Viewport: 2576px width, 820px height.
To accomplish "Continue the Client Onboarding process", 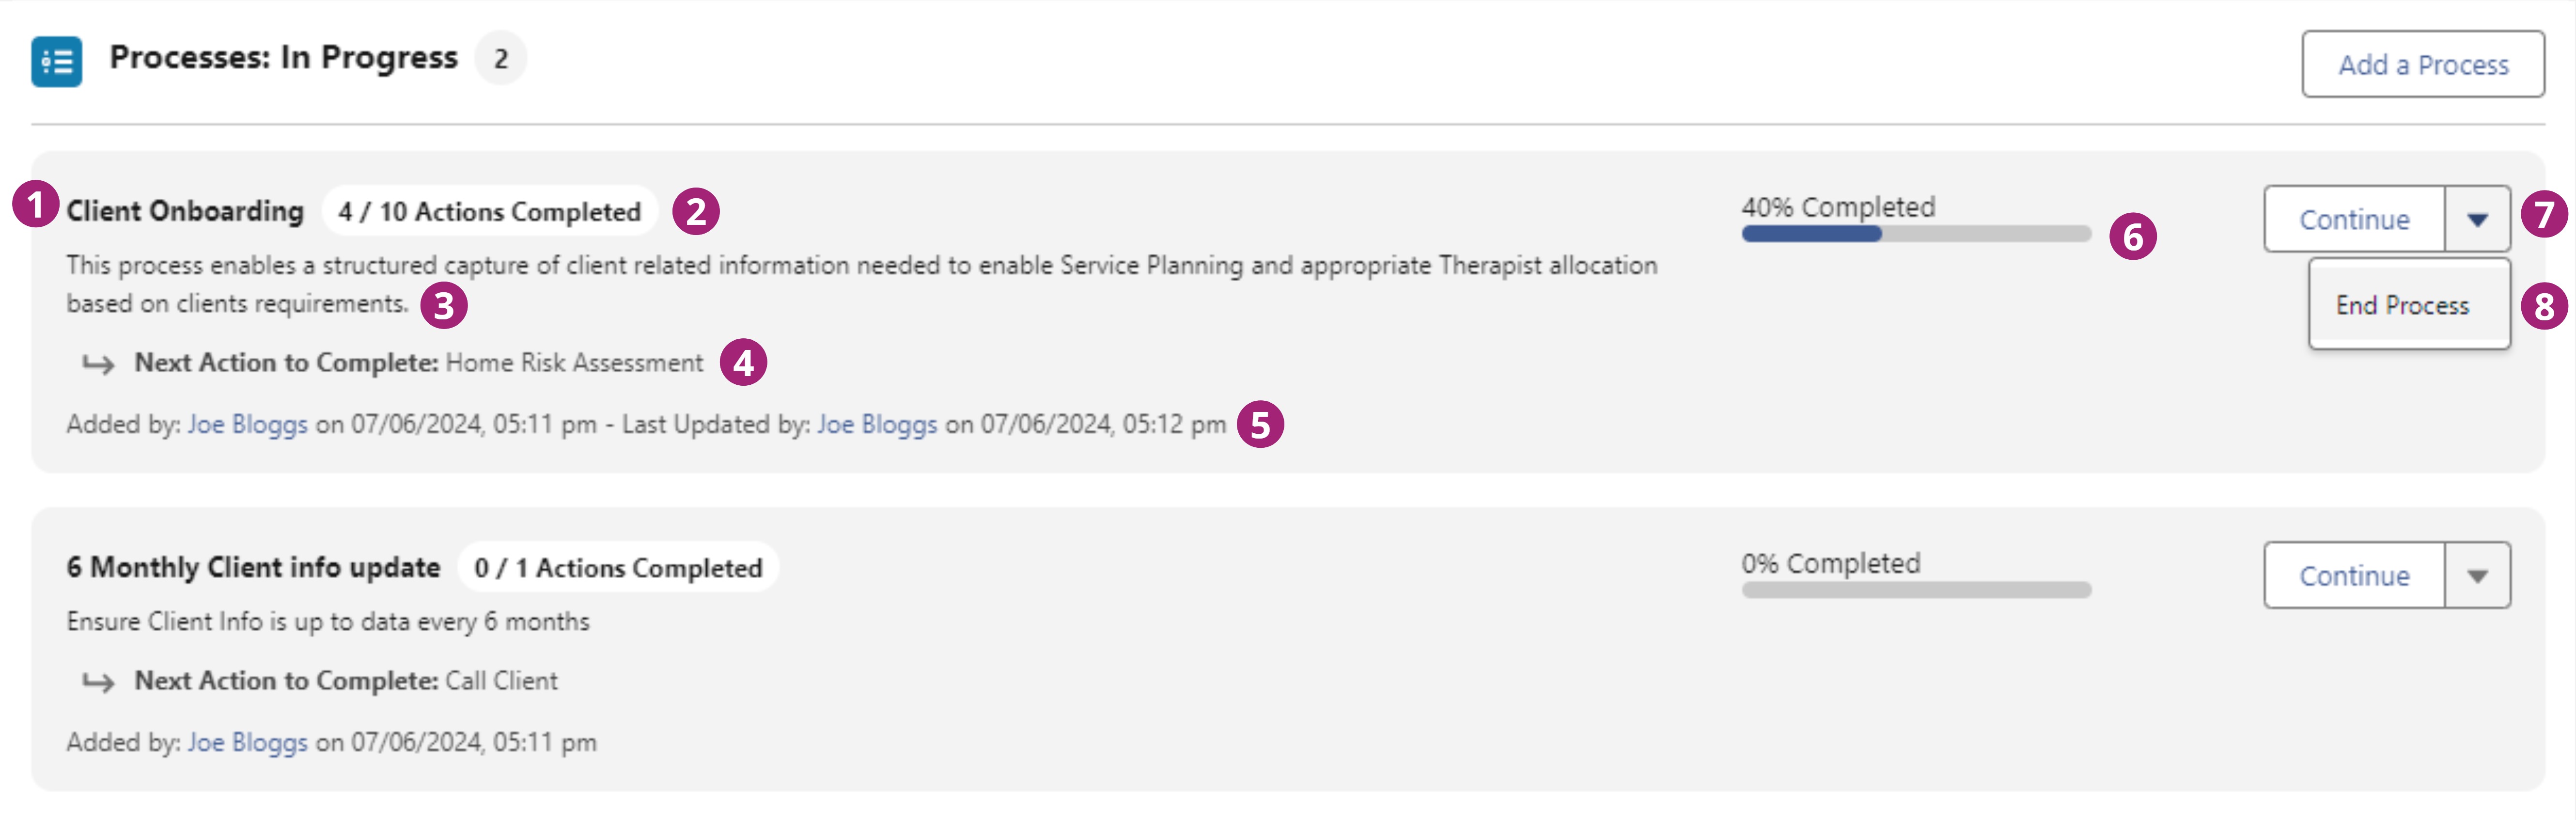I will click(x=2354, y=219).
